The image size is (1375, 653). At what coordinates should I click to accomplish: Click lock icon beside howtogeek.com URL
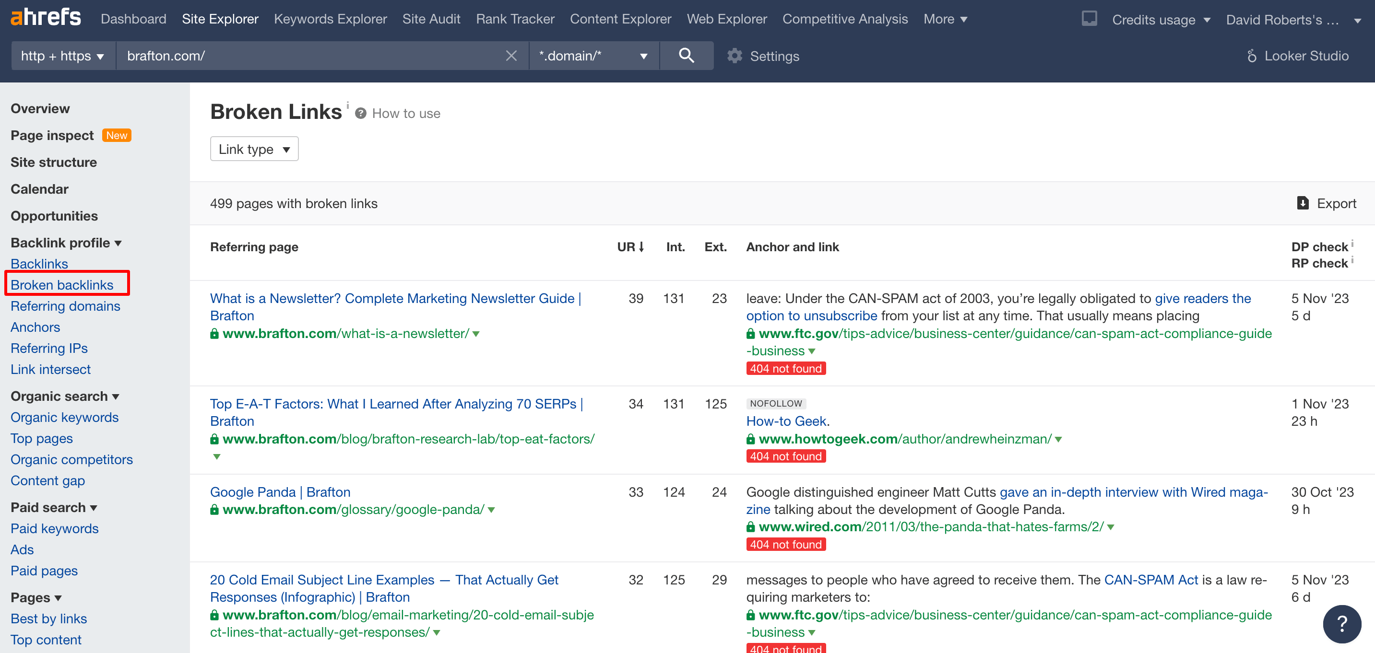(750, 439)
